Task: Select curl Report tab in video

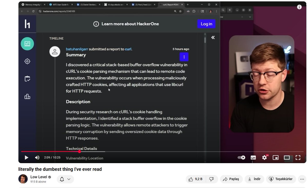Action: coord(171,5)
